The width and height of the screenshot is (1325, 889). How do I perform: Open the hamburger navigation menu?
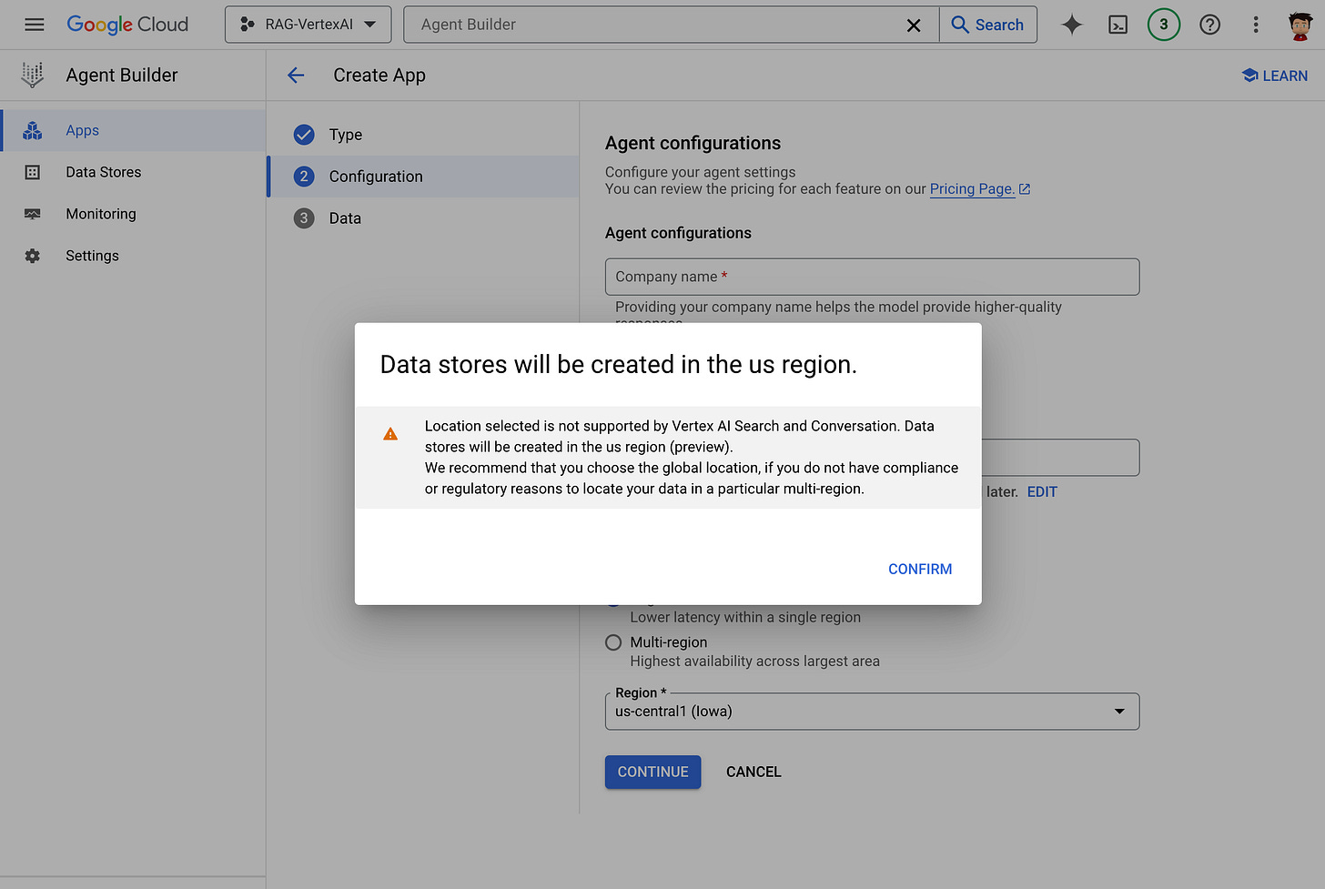pyautogui.click(x=35, y=25)
